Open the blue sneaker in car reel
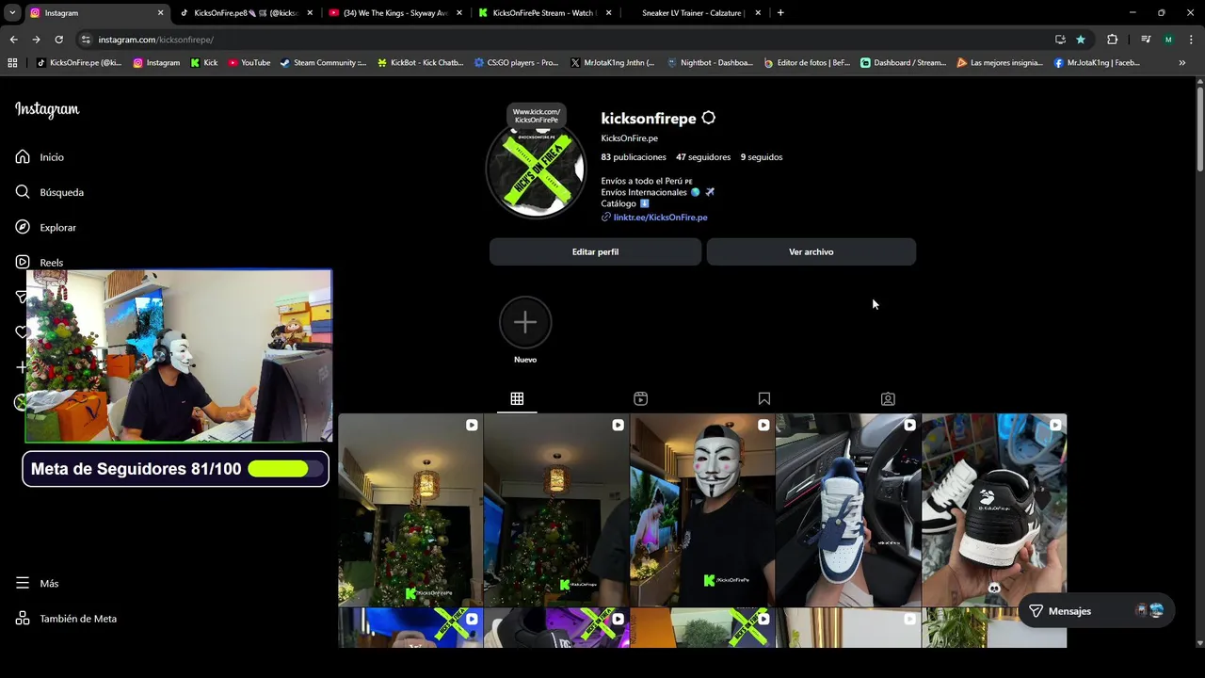 point(848,509)
